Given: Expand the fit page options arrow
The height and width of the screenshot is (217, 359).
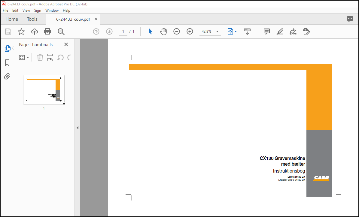Looking at the screenshot, I should click(x=236, y=32).
